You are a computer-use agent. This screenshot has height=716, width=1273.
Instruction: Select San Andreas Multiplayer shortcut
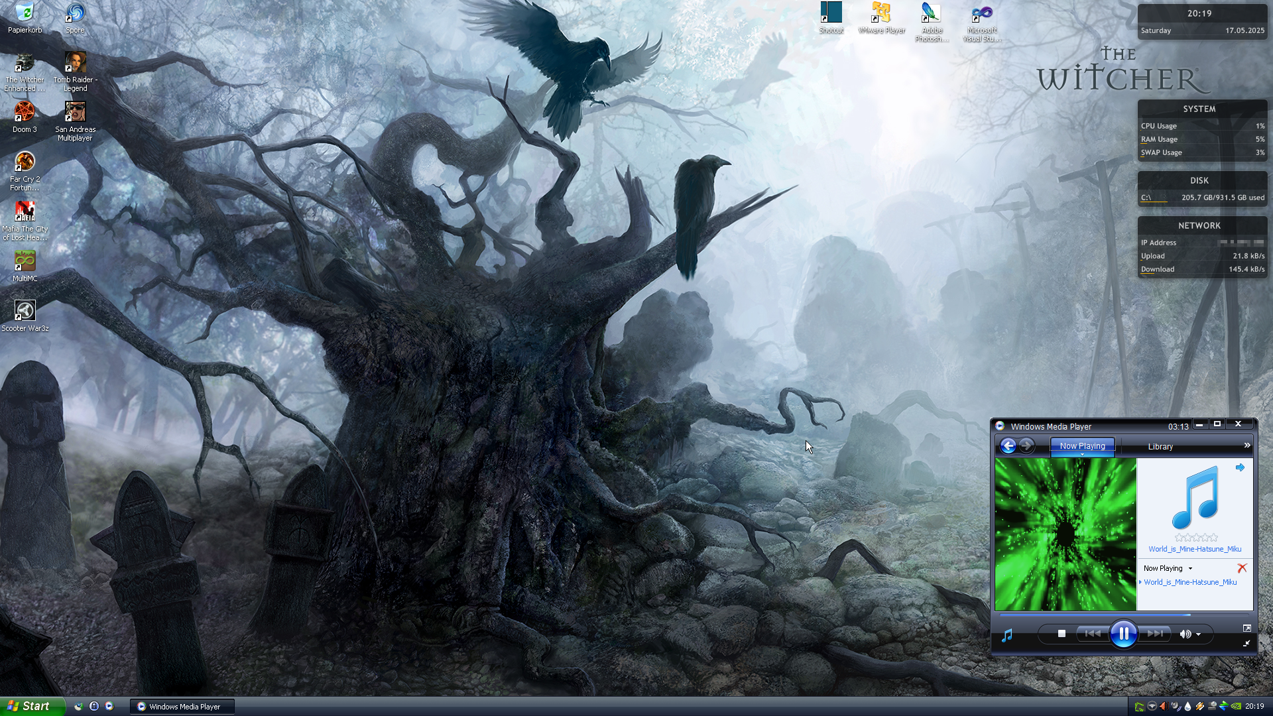coord(75,121)
